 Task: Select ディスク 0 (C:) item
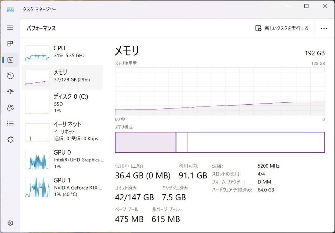point(62,103)
